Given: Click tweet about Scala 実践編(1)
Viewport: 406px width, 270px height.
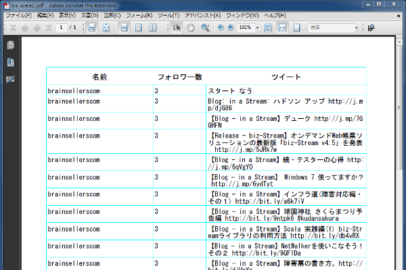Looking at the screenshot, I should pos(286,232).
